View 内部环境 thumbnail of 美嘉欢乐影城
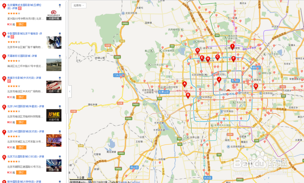The image size is (304, 183). 54,87
